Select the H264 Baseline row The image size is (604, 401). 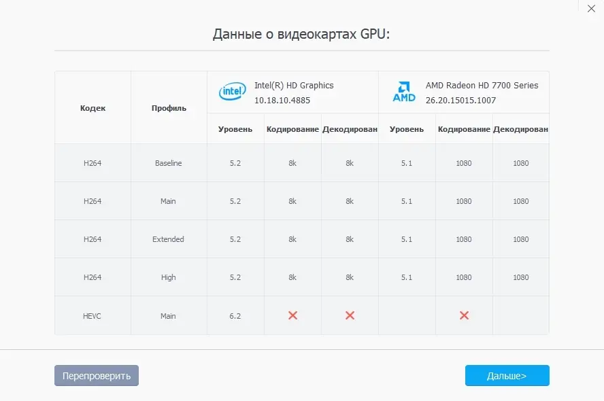[x=168, y=162]
